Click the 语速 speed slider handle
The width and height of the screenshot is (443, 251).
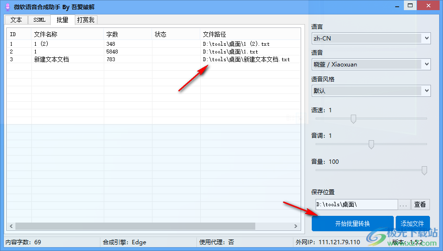click(353, 119)
